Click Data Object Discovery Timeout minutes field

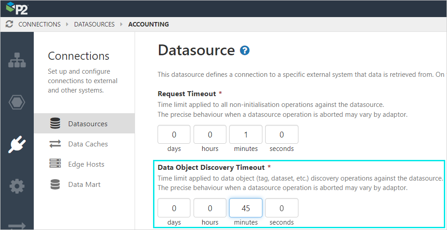[246, 208]
